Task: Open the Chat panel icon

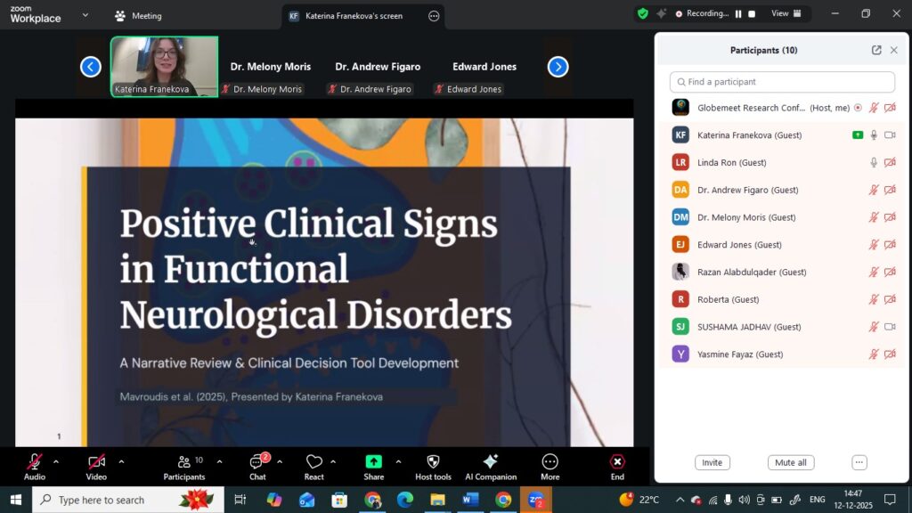Action: (257, 461)
